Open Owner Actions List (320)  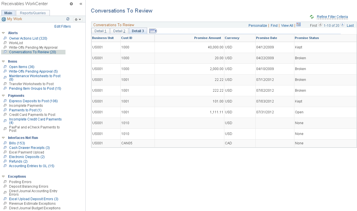click(28, 38)
